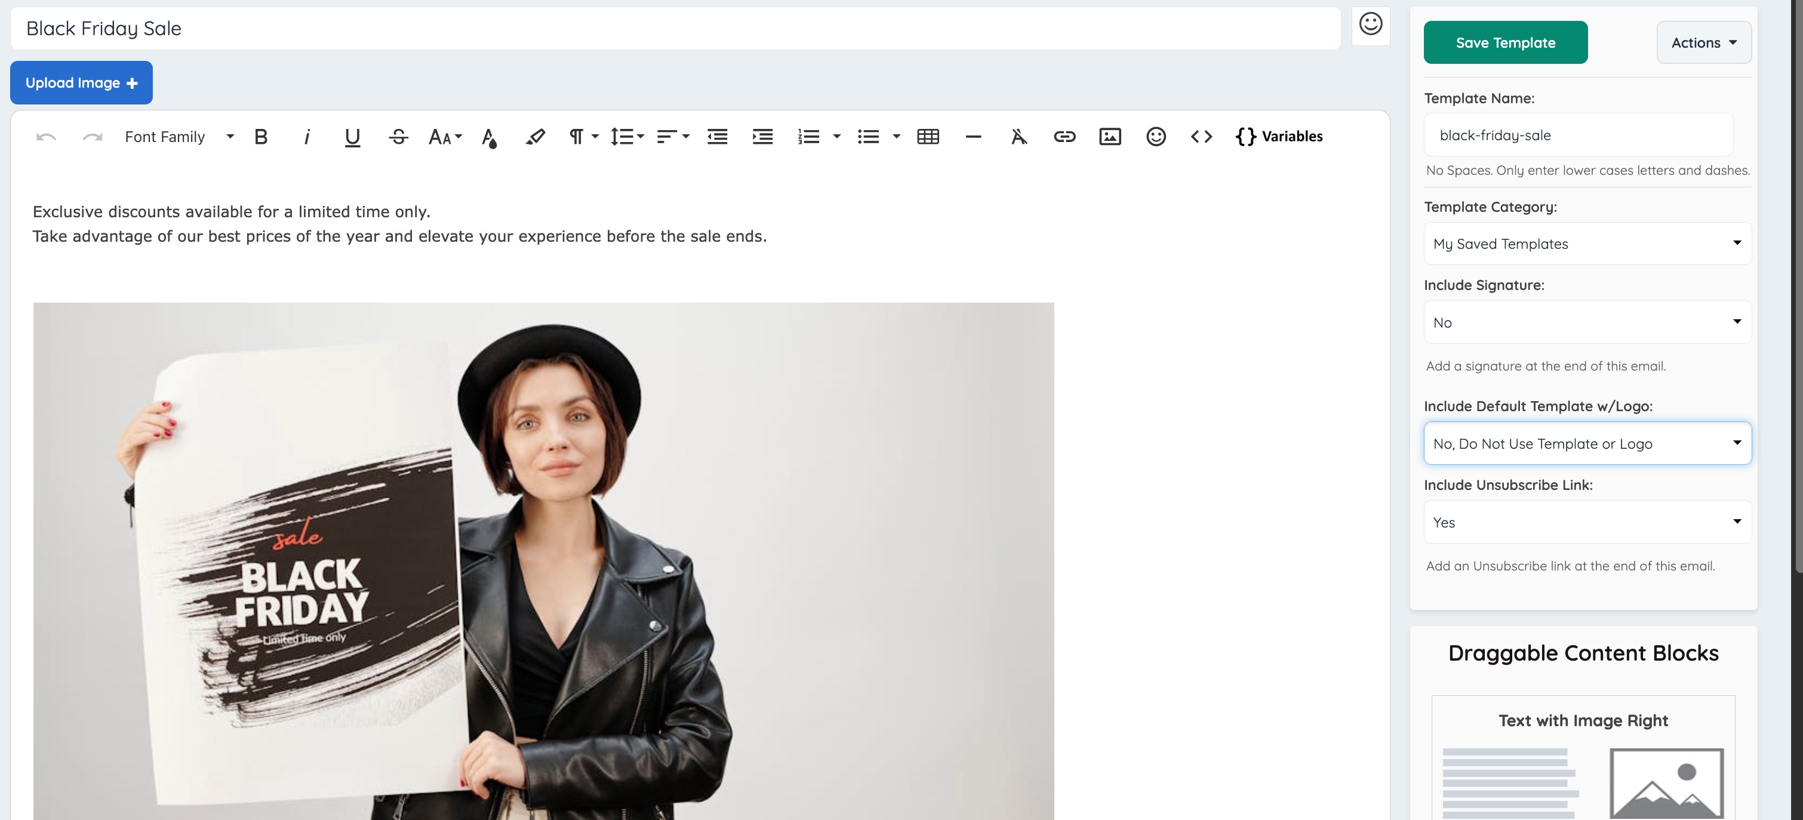Click the Template Name input field

pyautogui.click(x=1579, y=135)
